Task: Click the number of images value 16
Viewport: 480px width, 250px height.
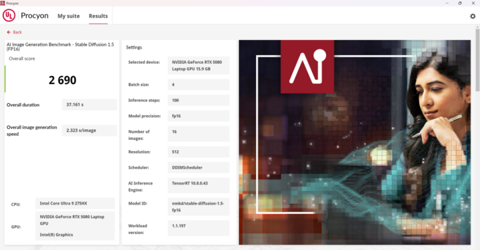Action: coord(198,134)
